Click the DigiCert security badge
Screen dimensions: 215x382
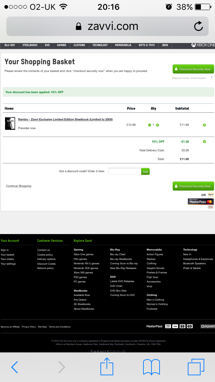point(208,326)
